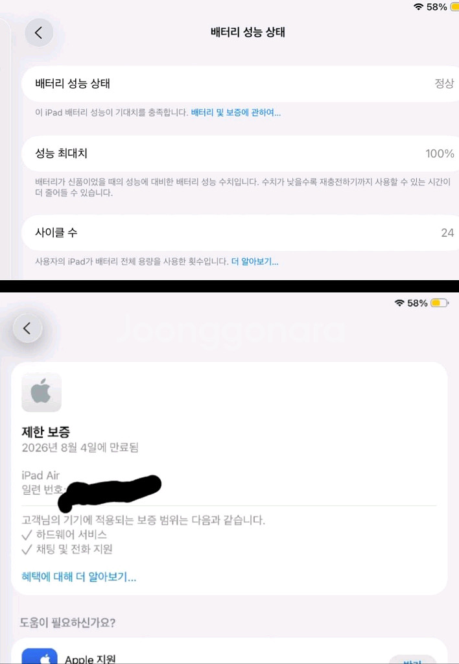Tap Apple logo icon in warranty card

tap(41, 392)
